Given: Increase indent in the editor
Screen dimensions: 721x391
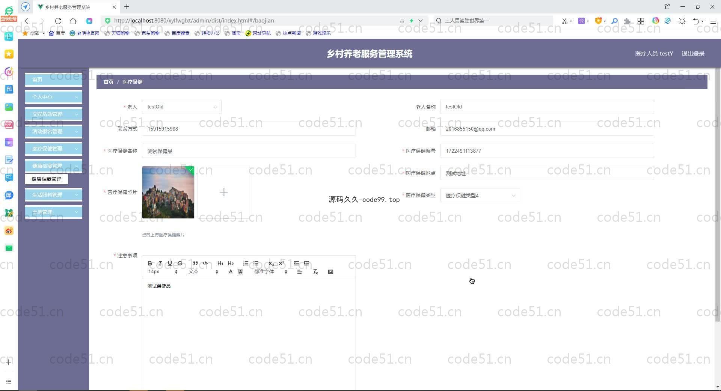Looking at the screenshot, I should [x=306, y=263].
